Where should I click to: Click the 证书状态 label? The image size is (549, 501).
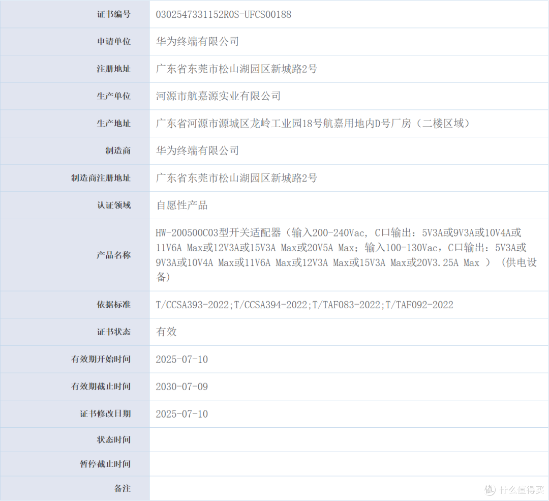click(x=114, y=332)
